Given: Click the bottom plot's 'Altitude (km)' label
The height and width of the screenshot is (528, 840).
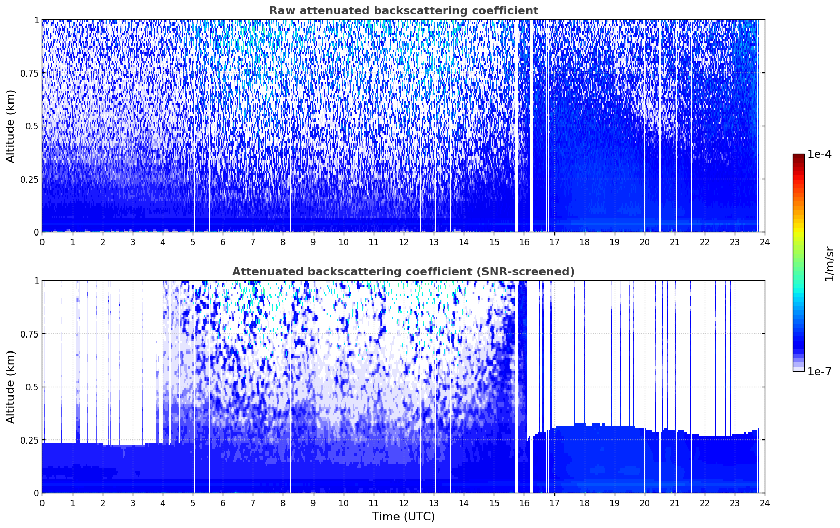Looking at the screenshot, I should click(x=11, y=387).
